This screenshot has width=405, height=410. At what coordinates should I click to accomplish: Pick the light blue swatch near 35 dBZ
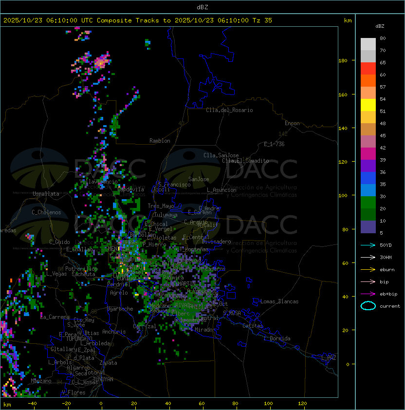[x=368, y=190]
